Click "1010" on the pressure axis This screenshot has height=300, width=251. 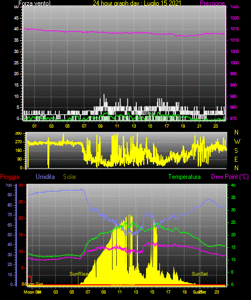(234, 40)
